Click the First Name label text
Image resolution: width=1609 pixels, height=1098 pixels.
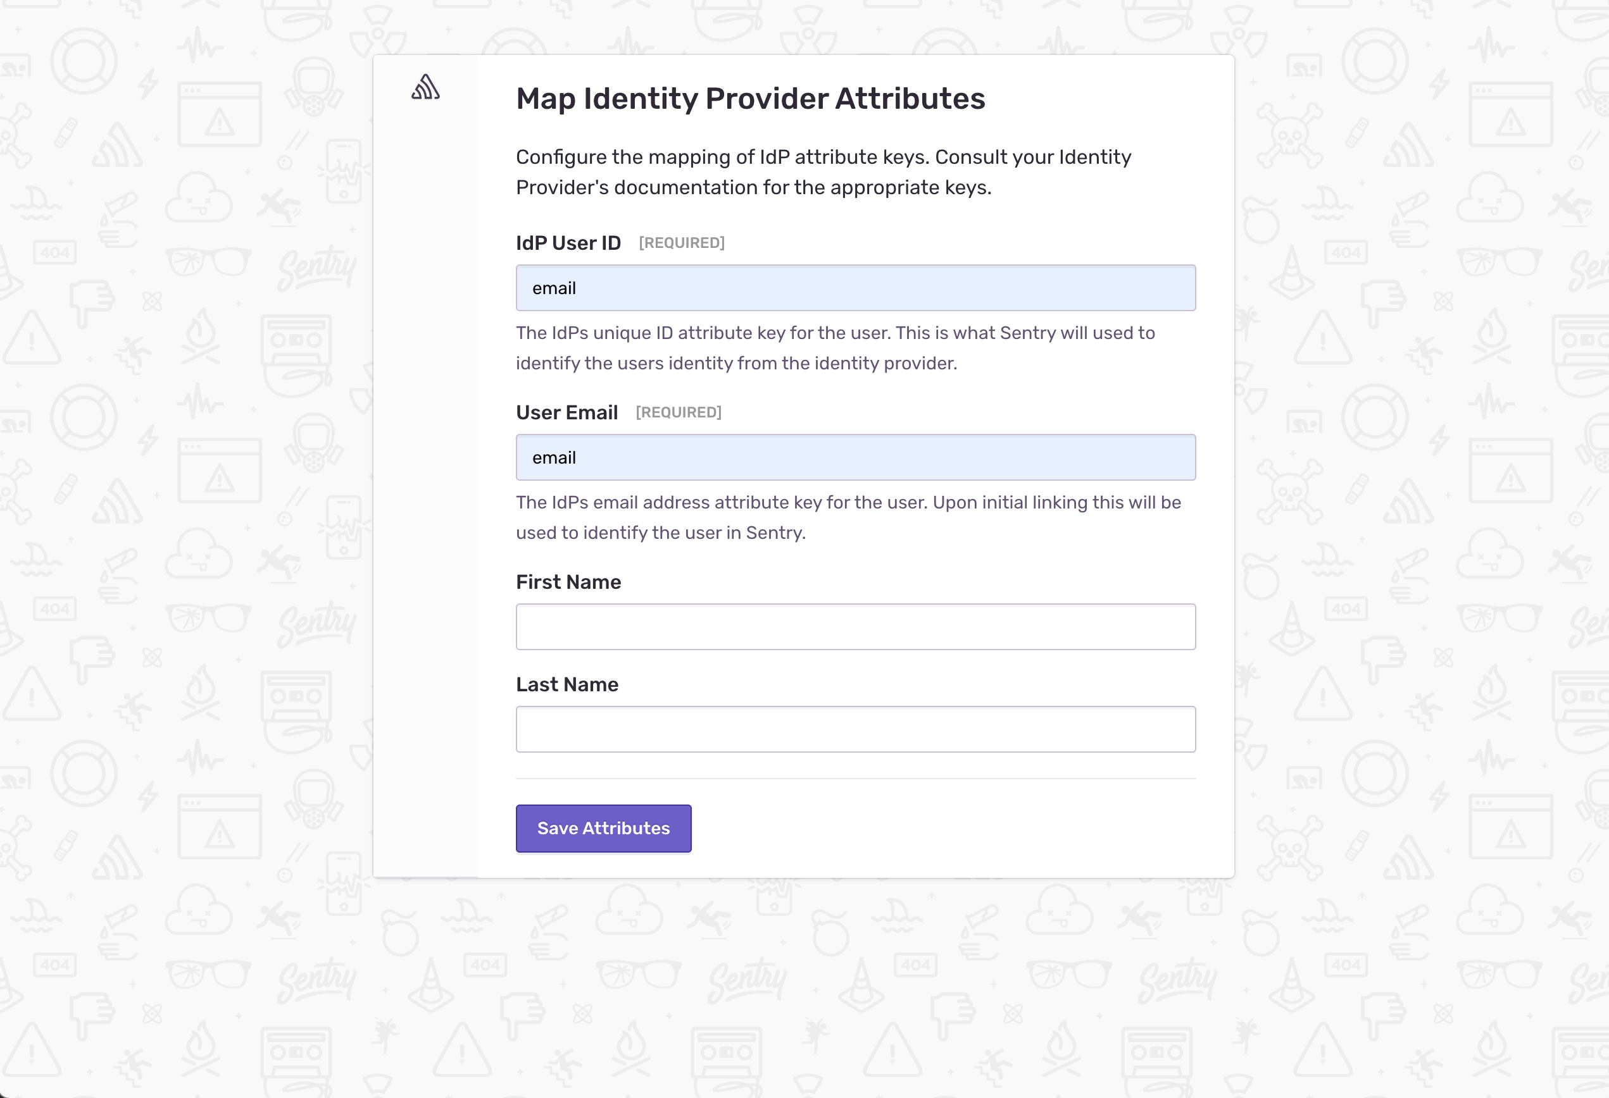point(568,582)
